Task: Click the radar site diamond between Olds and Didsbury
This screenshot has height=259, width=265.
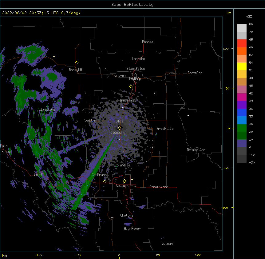Action: coord(119,128)
